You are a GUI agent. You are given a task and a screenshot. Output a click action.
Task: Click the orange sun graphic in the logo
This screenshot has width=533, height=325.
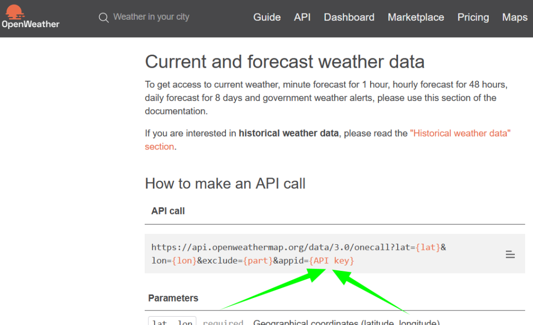tap(14, 9)
